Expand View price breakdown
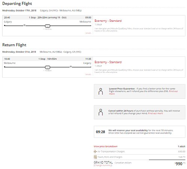This screenshot has height=169, width=187. coord(105,146)
